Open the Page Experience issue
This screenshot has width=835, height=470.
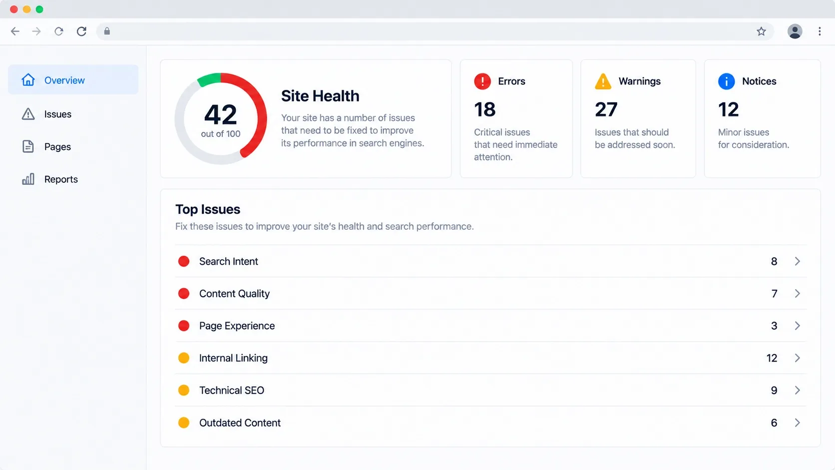tap(490, 326)
